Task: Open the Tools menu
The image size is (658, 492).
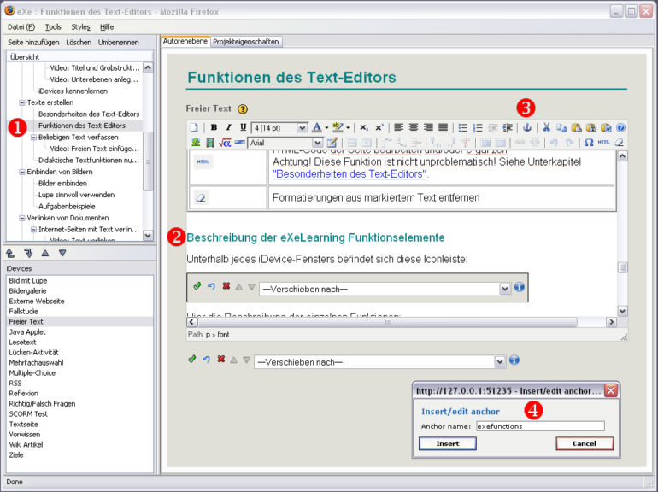Action: (53, 27)
